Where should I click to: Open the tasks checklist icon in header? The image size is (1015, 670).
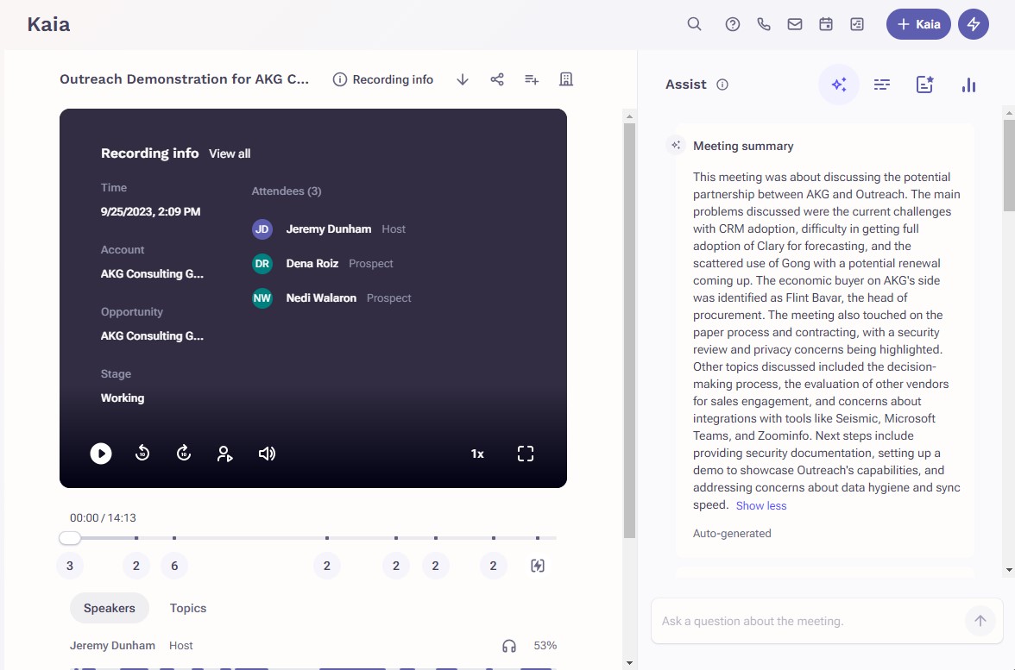[857, 24]
